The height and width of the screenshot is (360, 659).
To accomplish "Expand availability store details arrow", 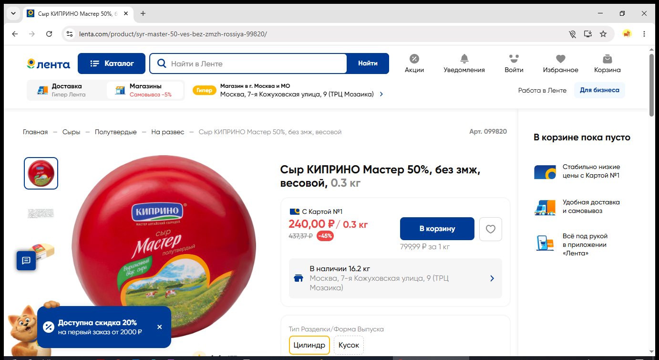I will pyautogui.click(x=492, y=278).
